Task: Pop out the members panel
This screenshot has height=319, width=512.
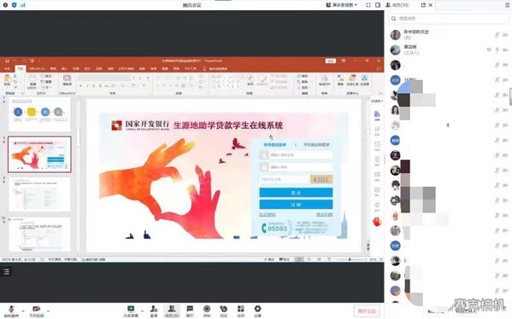Action: [x=423, y=5]
